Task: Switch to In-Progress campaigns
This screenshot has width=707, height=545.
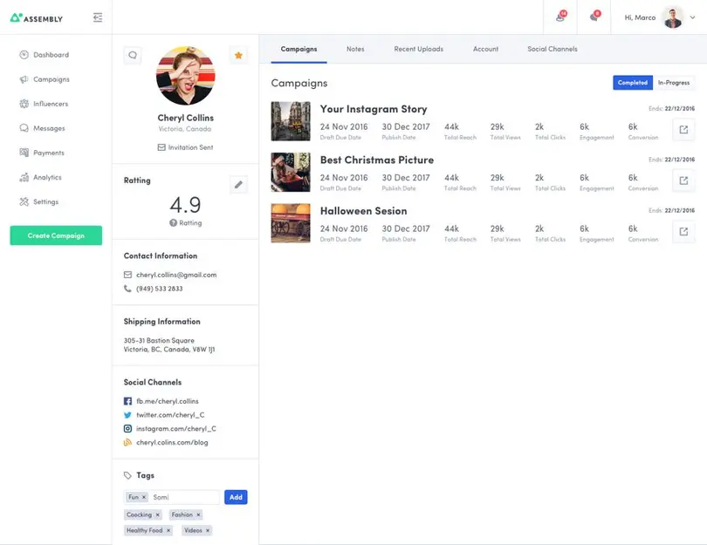Action: 673,82
